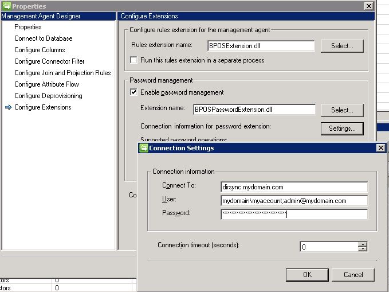
Task: Close the Properties window
Action: [368, 6]
